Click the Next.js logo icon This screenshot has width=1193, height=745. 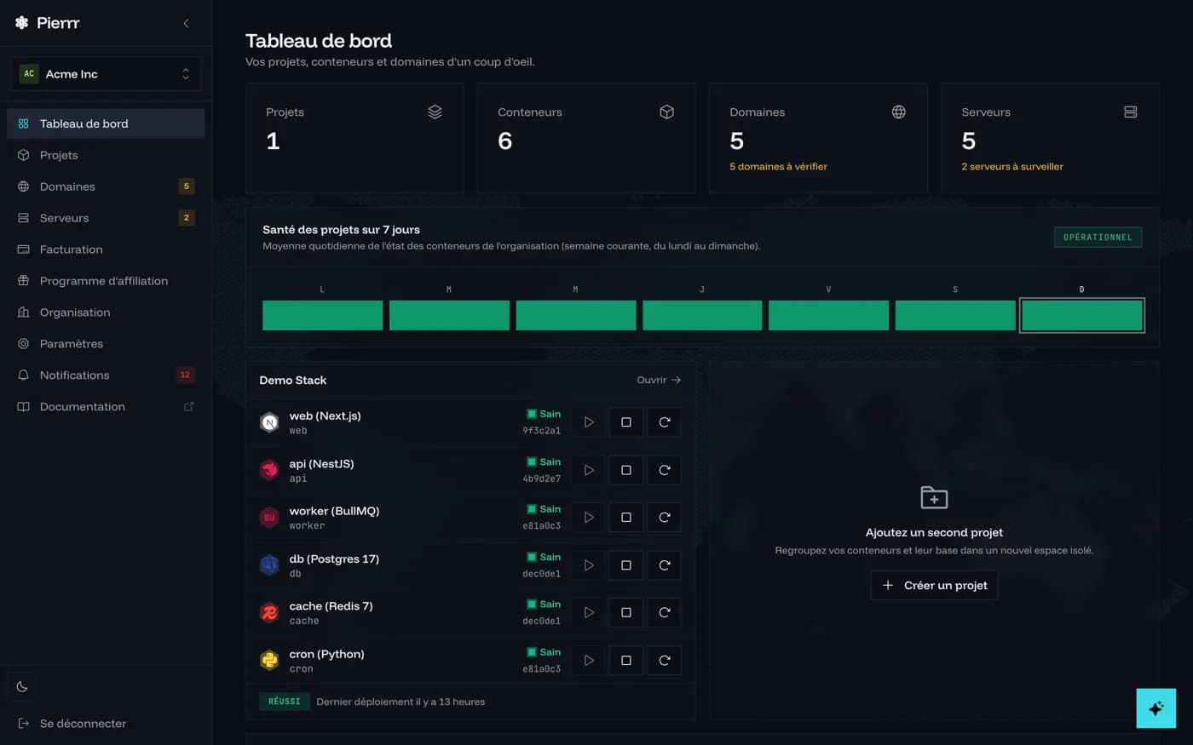click(269, 422)
